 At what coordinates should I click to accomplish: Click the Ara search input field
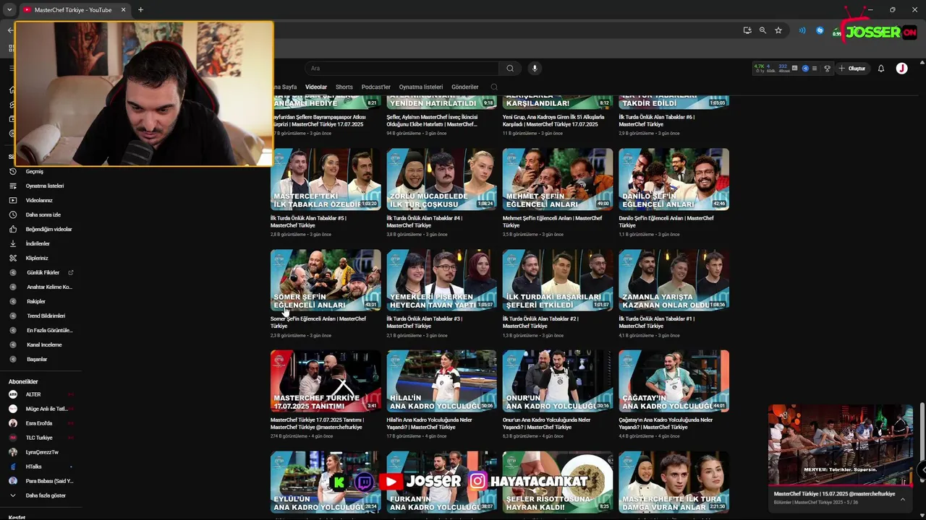click(402, 69)
